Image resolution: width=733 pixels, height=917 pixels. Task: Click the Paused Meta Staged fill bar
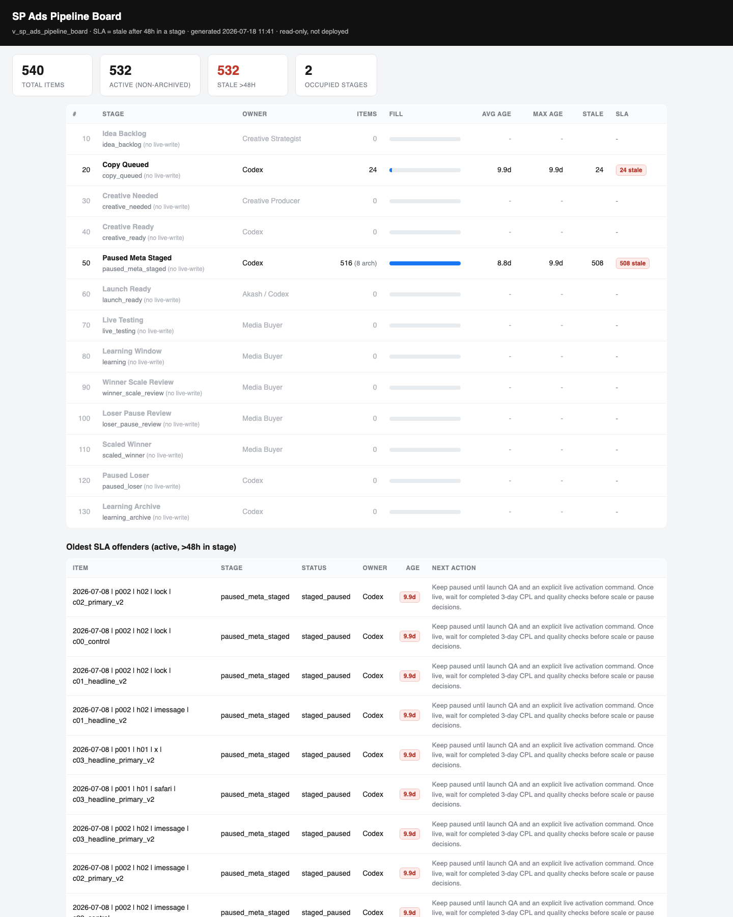tap(425, 263)
